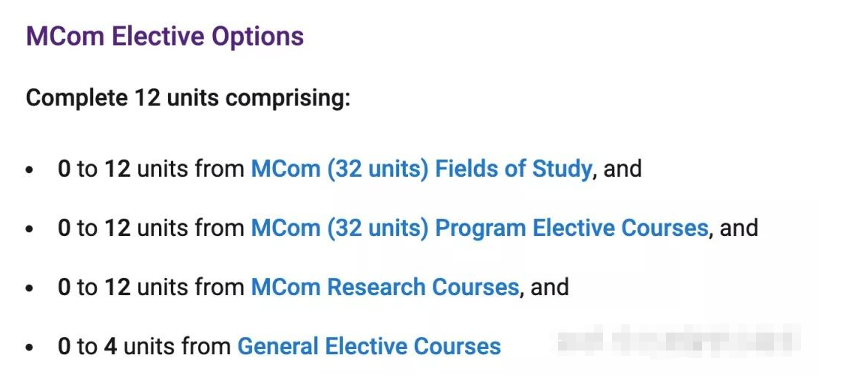852x382 pixels.
Task: Click the word 'and' after Fields of Study
Action: [622, 169]
